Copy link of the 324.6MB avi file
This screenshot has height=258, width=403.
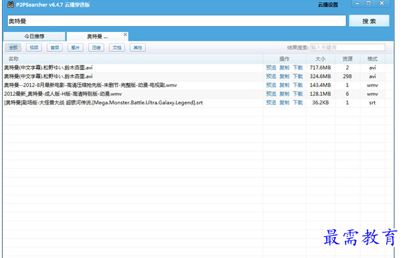tap(284, 77)
